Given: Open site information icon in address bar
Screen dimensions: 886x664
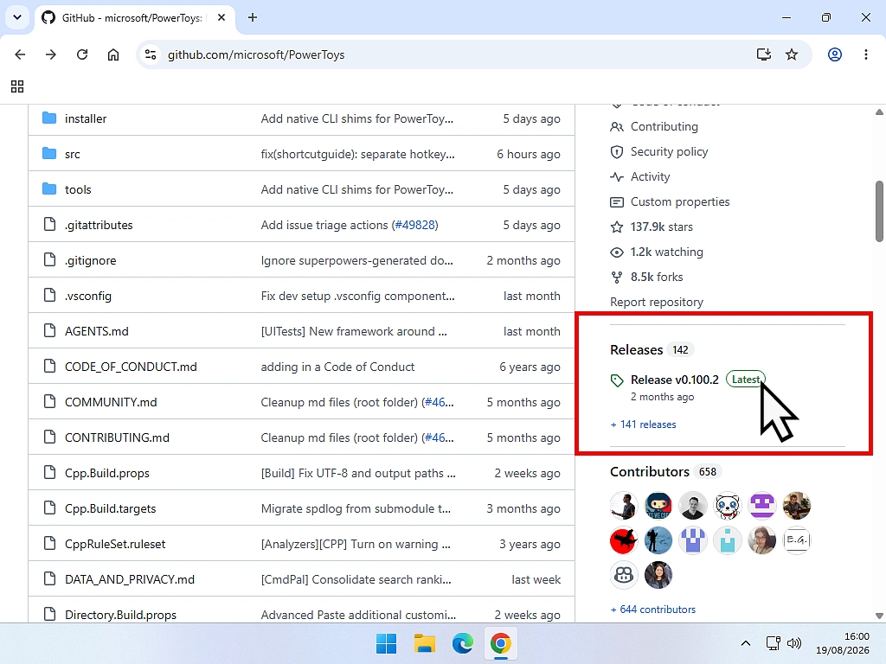Looking at the screenshot, I should (151, 54).
